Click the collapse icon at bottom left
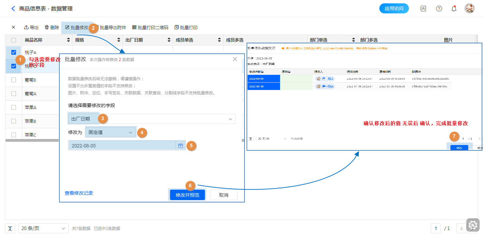 tap(10, 228)
